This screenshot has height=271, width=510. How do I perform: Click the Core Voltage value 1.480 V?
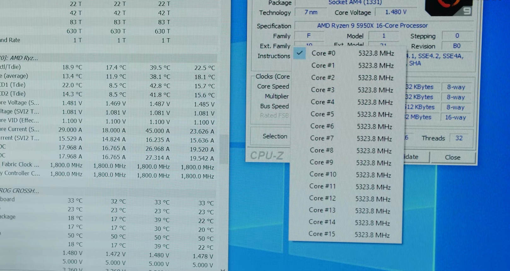(x=396, y=12)
